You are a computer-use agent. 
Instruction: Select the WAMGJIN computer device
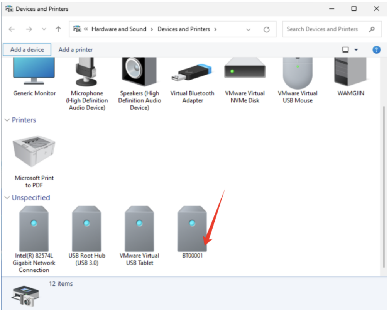click(351, 71)
